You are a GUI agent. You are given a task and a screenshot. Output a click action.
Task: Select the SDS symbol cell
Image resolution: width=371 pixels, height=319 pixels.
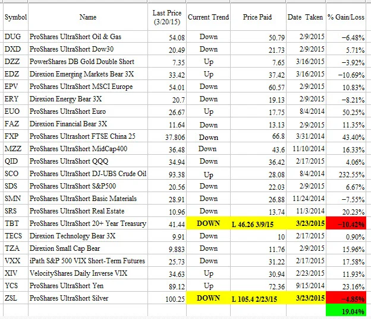pyautogui.click(x=15, y=186)
